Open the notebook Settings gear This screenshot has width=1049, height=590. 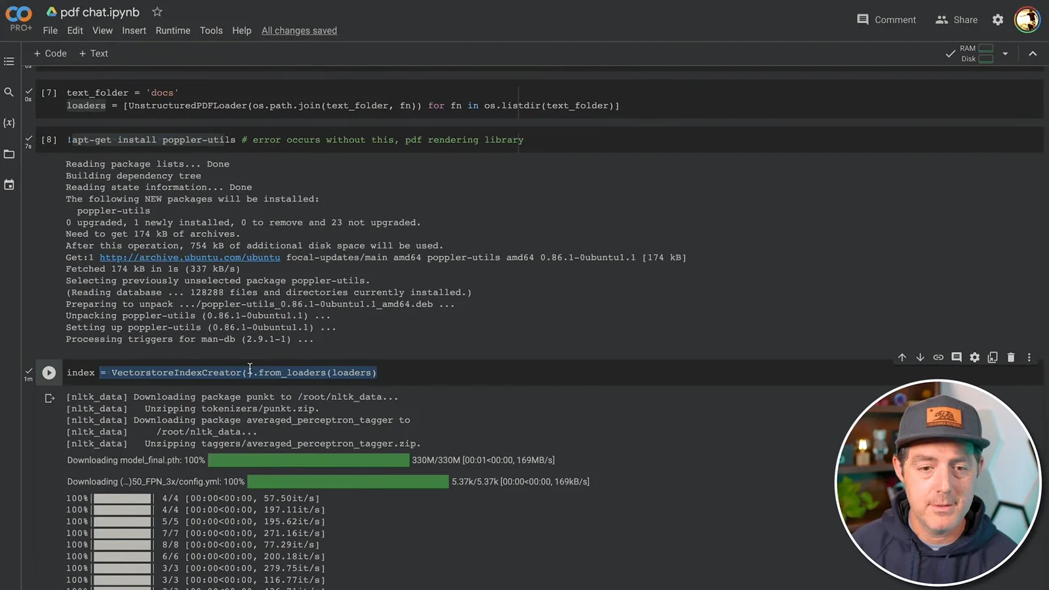(998, 20)
